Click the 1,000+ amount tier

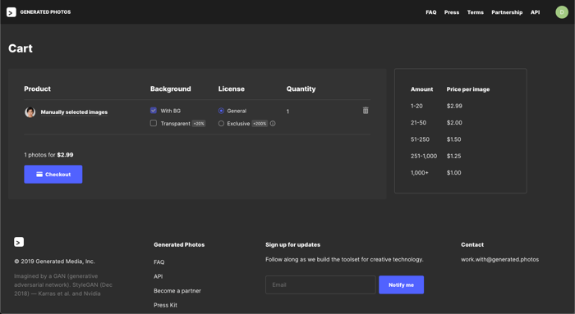click(420, 172)
